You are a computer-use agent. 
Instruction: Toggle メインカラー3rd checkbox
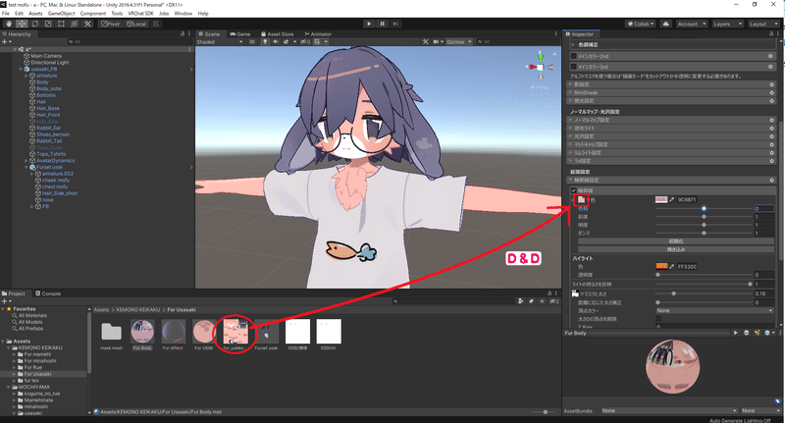pyautogui.click(x=574, y=67)
